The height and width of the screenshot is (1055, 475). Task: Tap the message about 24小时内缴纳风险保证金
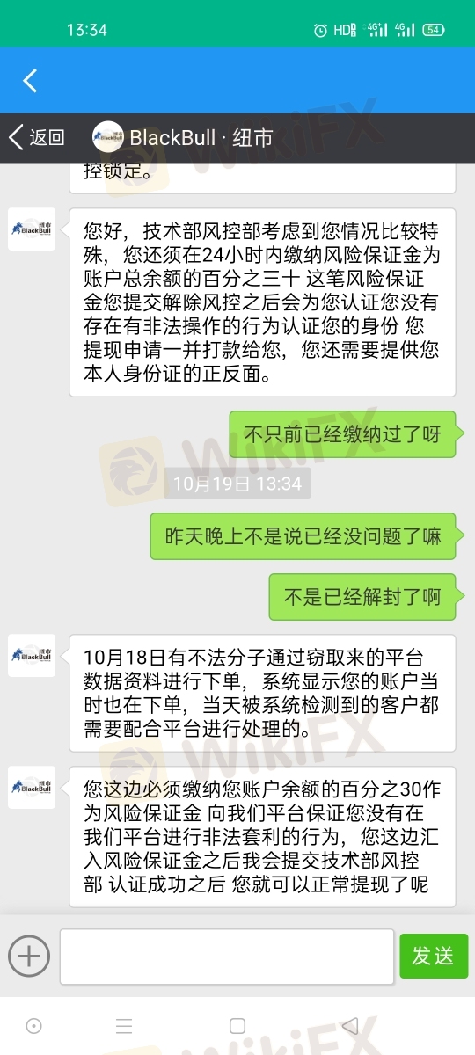click(x=262, y=302)
